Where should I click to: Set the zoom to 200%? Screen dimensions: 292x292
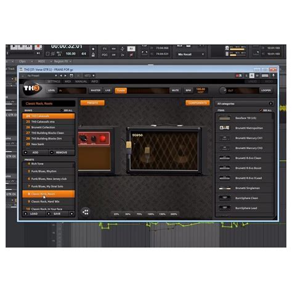coord(174,214)
